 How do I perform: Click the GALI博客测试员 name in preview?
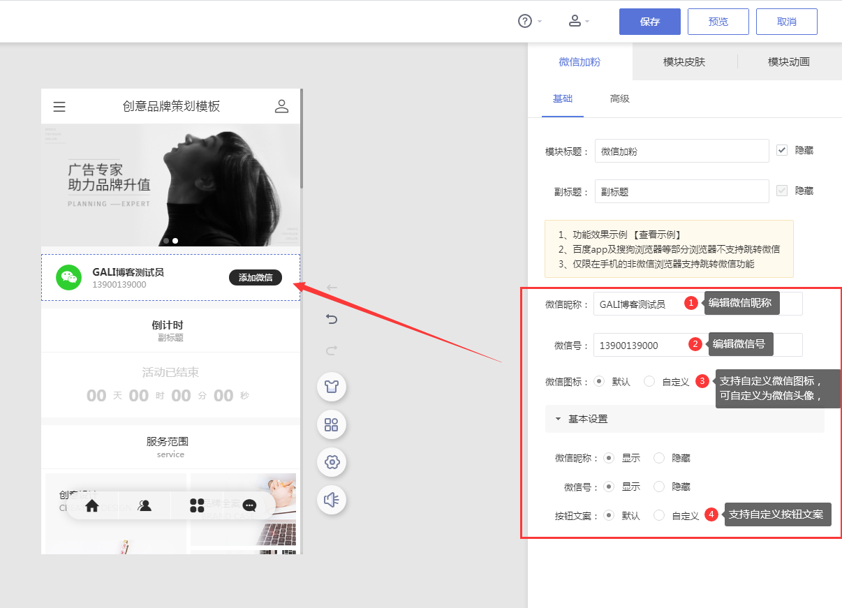[x=128, y=272]
